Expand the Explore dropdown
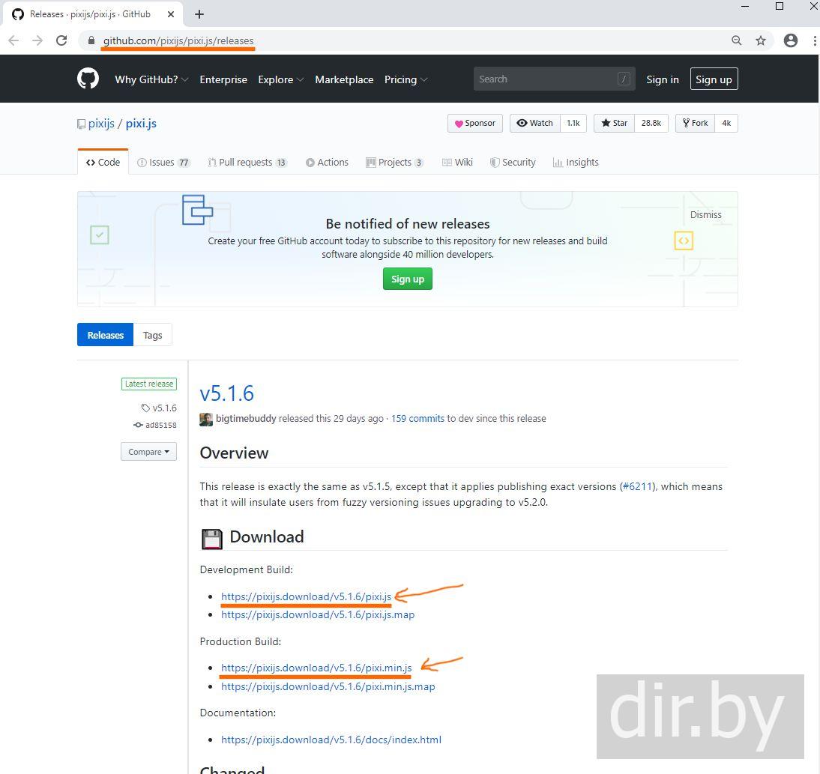The height and width of the screenshot is (774, 820). 281,79
